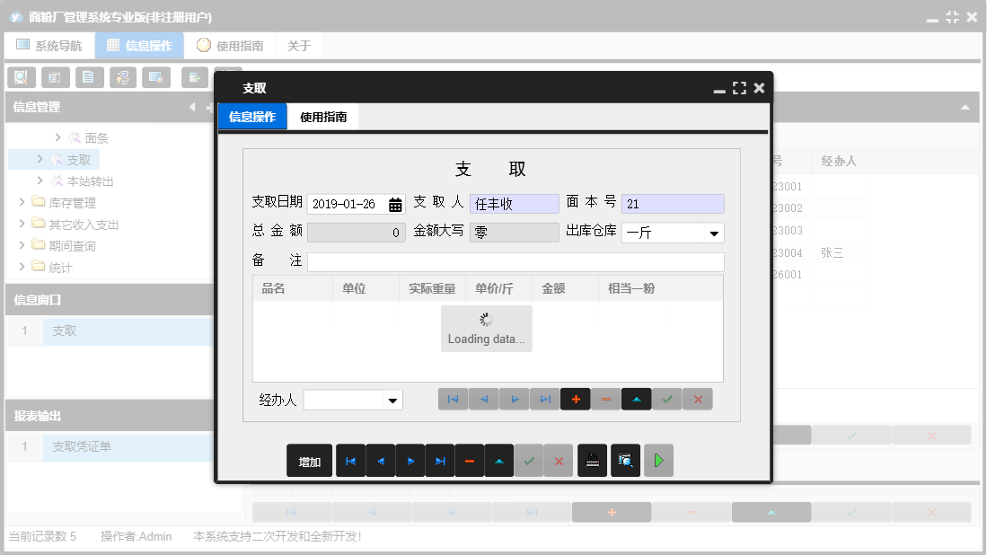
Task: Click the next record arrow icon
Action: (515, 399)
